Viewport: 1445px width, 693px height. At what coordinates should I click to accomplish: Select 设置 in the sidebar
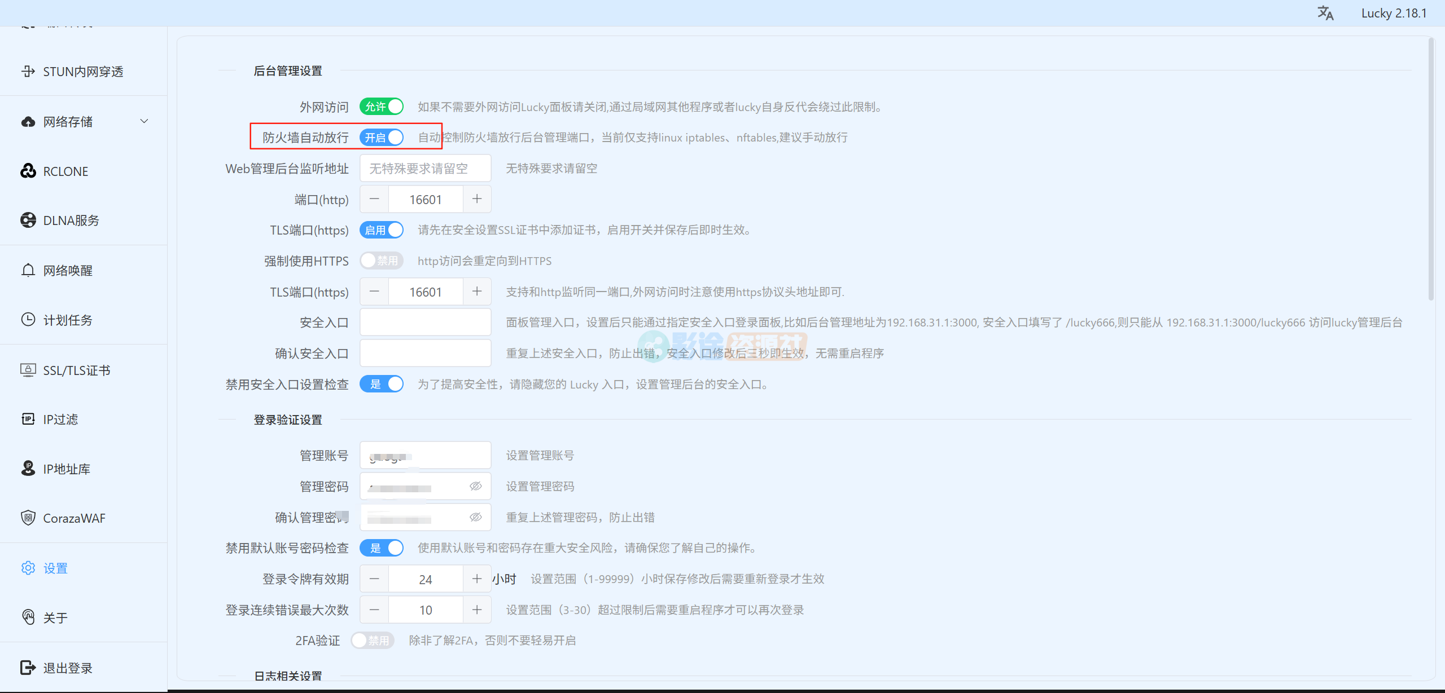[55, 568]
